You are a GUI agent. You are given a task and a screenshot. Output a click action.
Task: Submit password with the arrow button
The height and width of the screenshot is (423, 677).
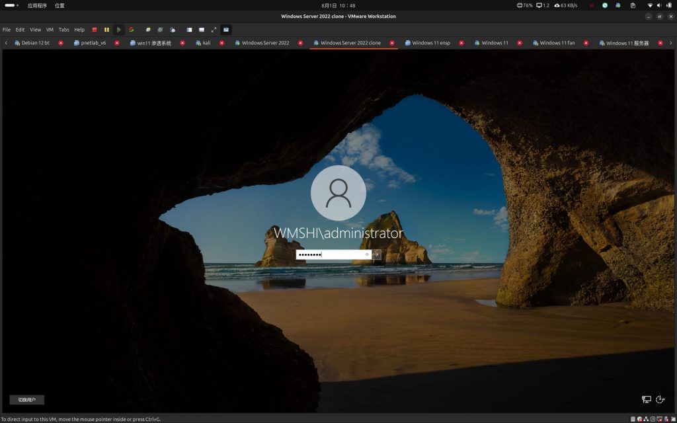tap(377, 254)
